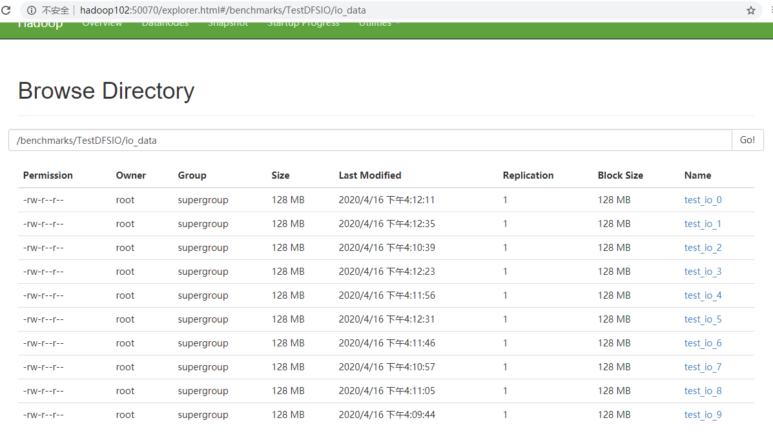The width and height of the screenshot is (773, 438).
Task: Click the Last Modified column header
Action: click(370, 175)
